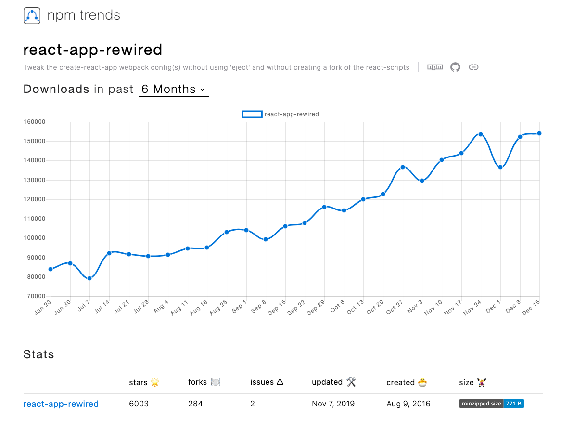Viewport: 561px width, 431px height.
Task: Select the Dec 15 data point on the chart
Action: click(539, 133)
